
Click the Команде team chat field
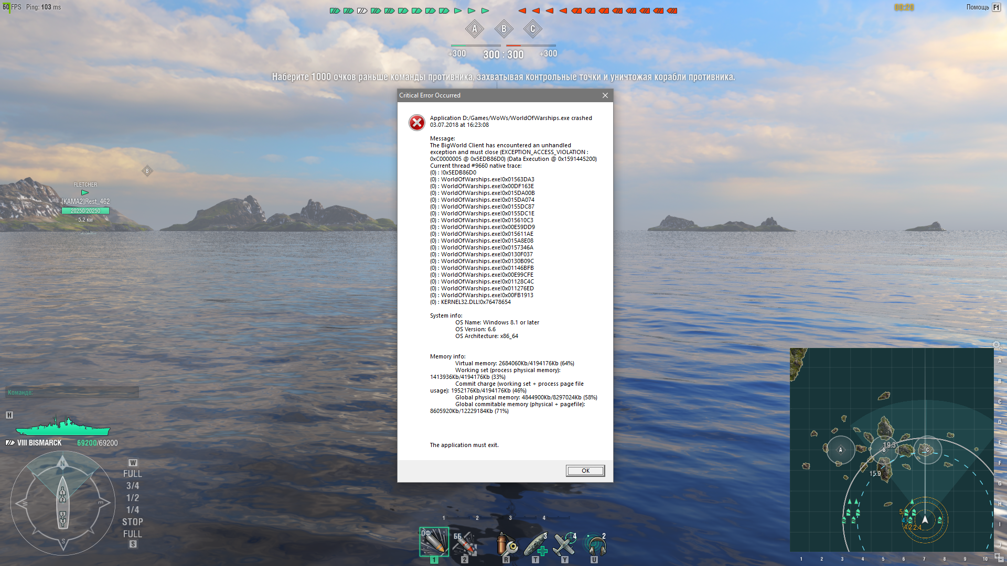(x=72, y=392)
